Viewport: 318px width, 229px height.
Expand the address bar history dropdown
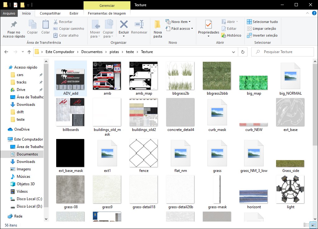pyautogui.click(x=234, y=52)
